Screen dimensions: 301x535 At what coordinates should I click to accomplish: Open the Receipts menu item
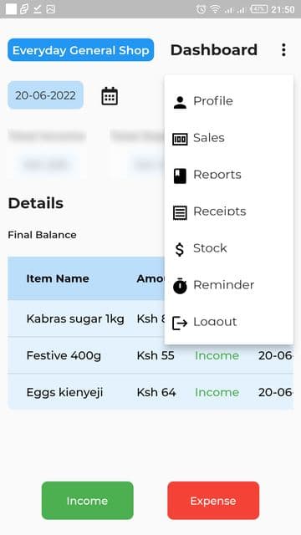coord(228,211)
